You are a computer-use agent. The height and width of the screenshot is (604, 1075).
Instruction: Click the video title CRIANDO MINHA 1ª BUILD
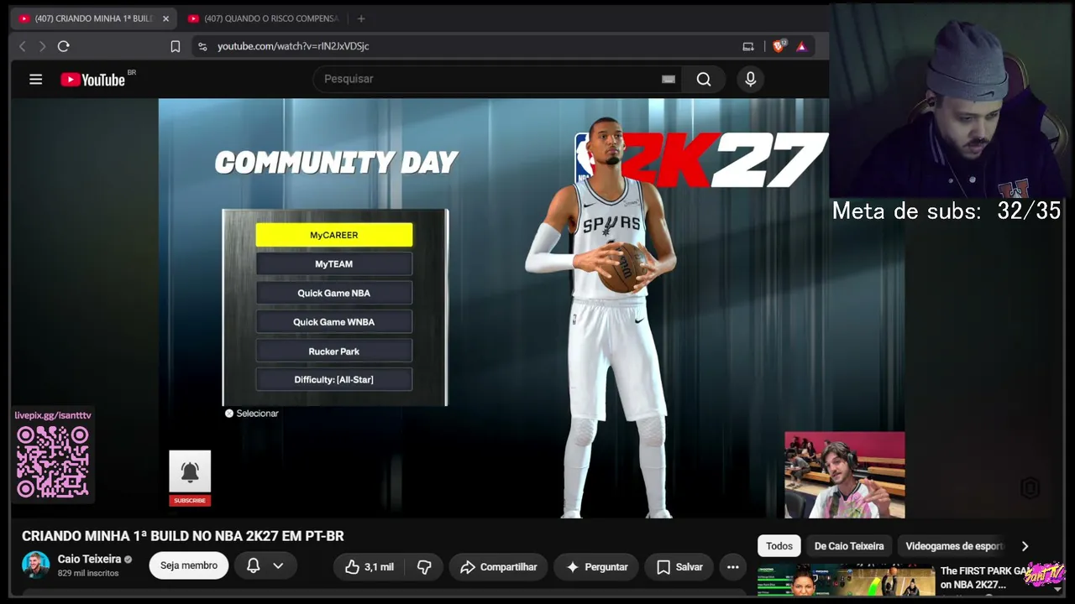click(183, 536)
